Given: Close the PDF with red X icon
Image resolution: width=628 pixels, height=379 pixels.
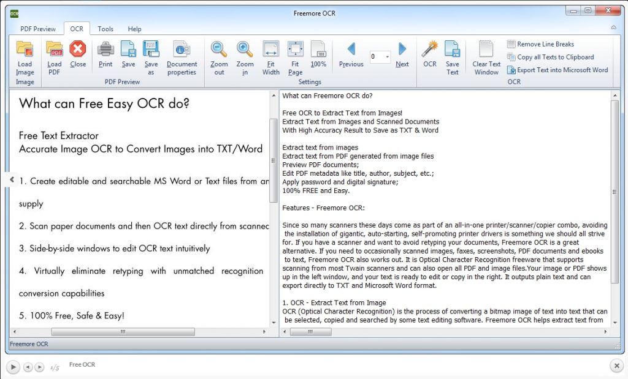Looking at the screenshot, I should click(78, 50).
